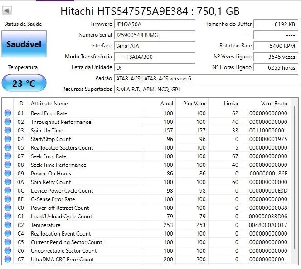Screen dimensions: 301x269
Task: Select status icon for Spin Retry Count
Action: pos(8,182)
